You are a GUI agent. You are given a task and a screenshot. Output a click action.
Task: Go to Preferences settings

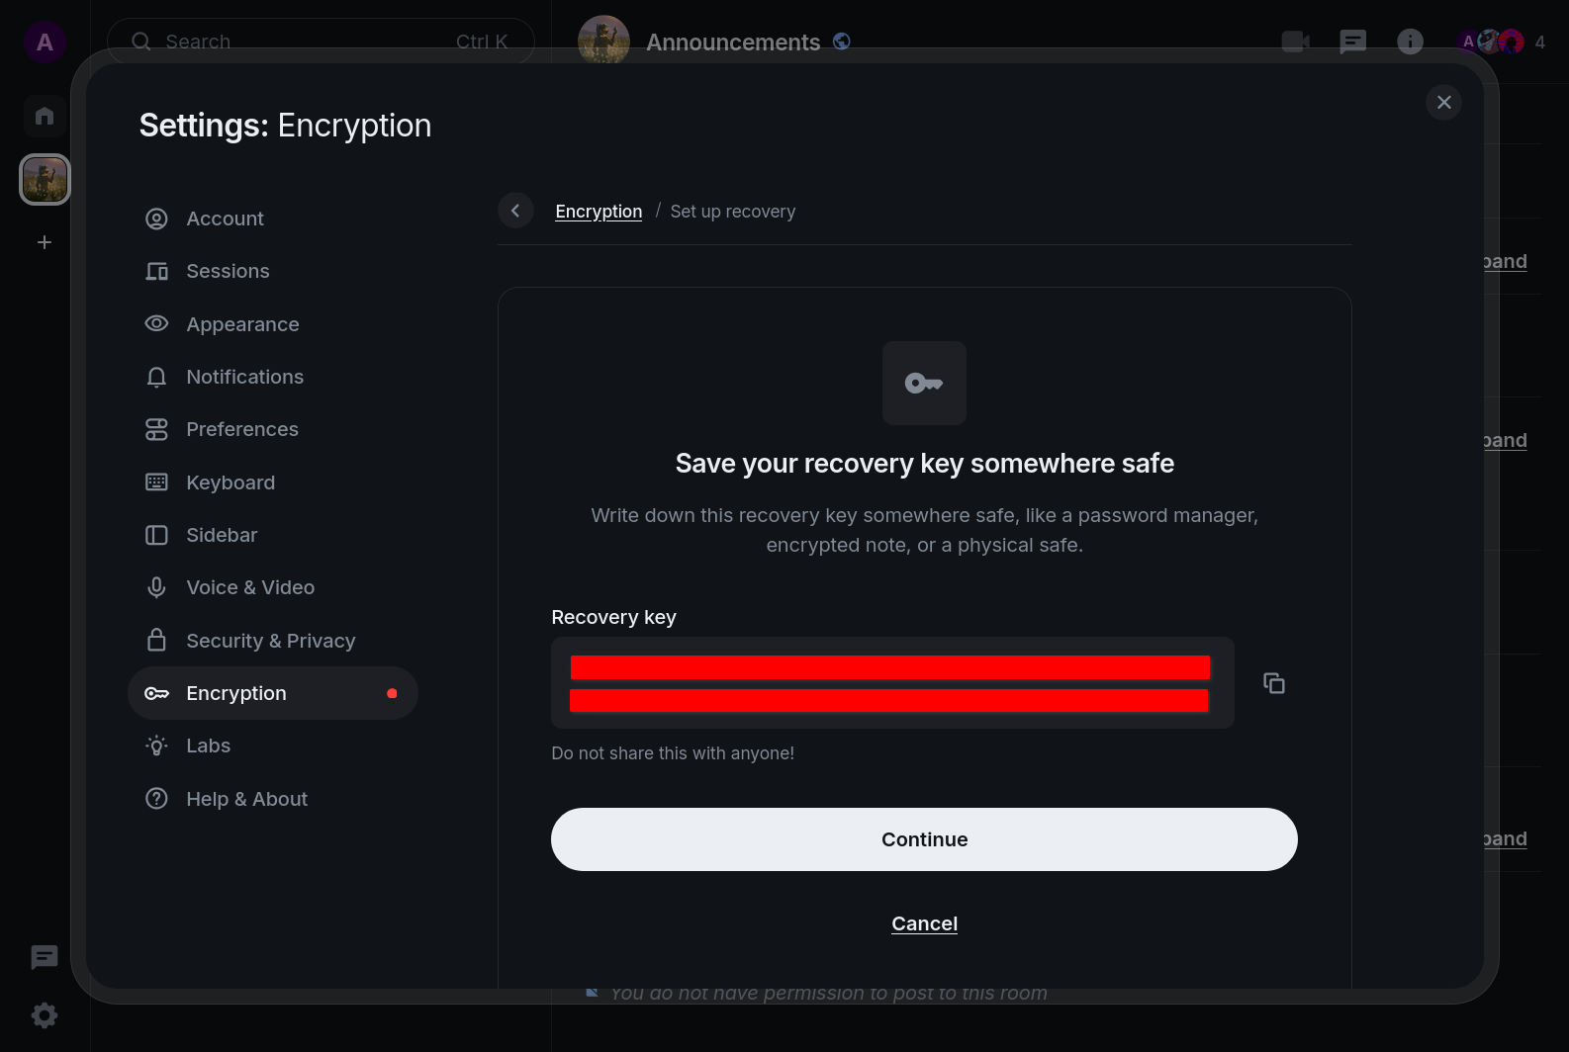pos(242,429)
